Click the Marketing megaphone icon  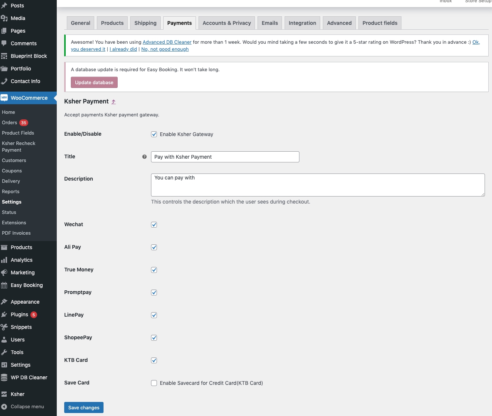[4, 273]
